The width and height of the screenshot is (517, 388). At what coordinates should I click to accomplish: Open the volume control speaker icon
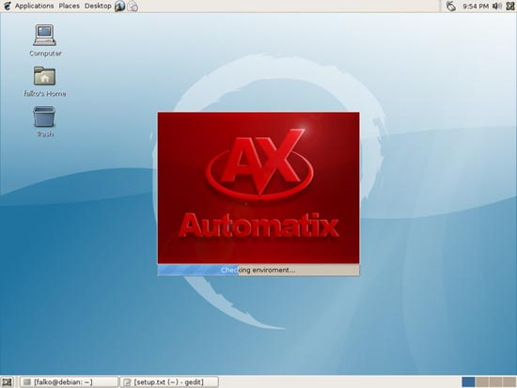click(497, 7)
